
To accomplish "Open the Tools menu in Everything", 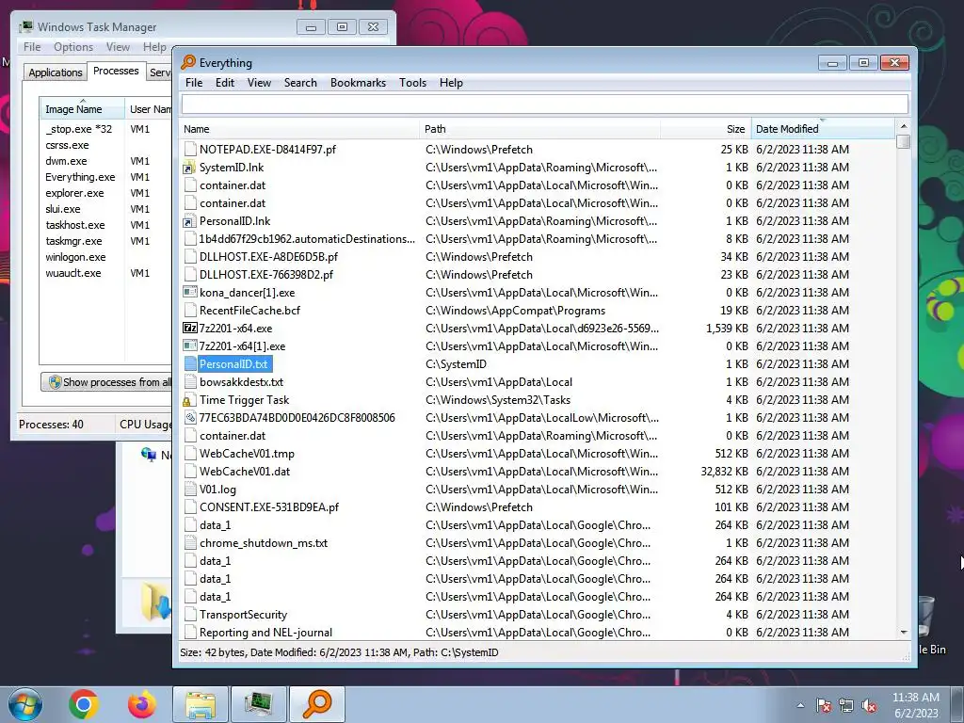I will (x=412, y=83).
